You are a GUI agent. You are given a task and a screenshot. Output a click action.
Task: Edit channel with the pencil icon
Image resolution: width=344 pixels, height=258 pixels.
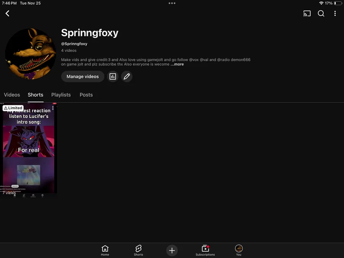pos(127,76)
